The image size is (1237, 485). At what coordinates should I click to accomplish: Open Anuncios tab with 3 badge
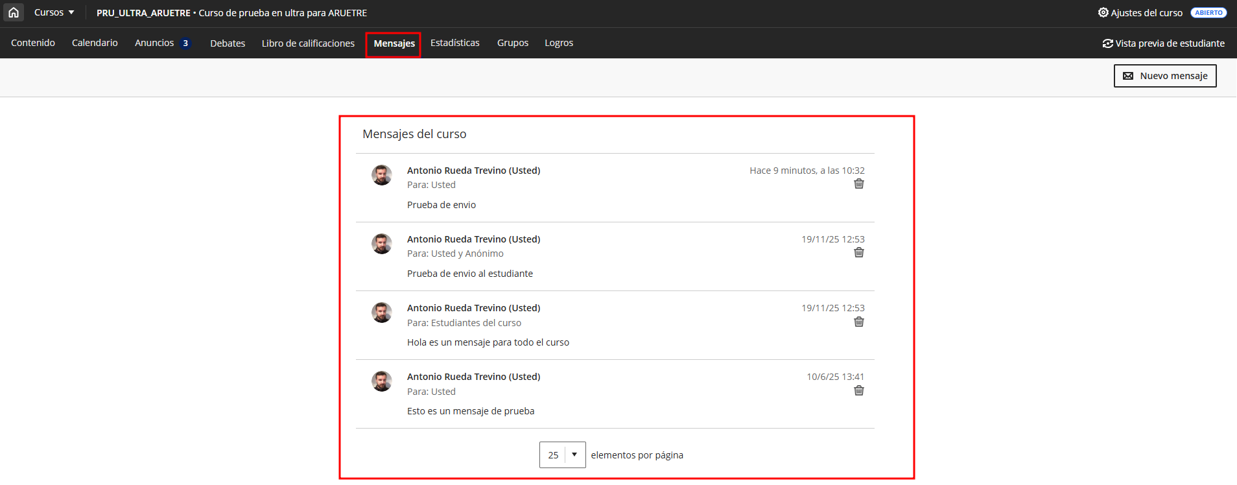pyautogui.click(x=162, y=43)
